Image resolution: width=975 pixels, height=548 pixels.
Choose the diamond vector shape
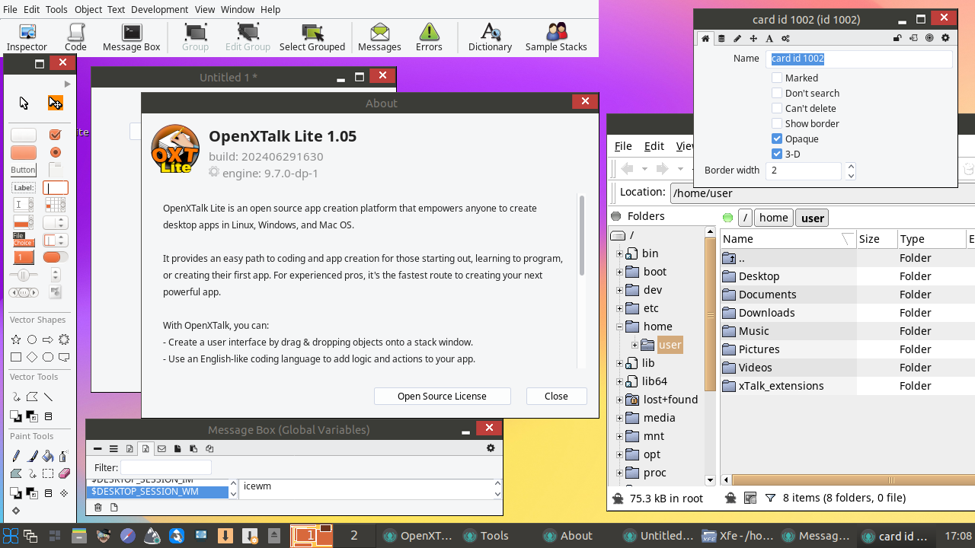[x=32, y=357]
